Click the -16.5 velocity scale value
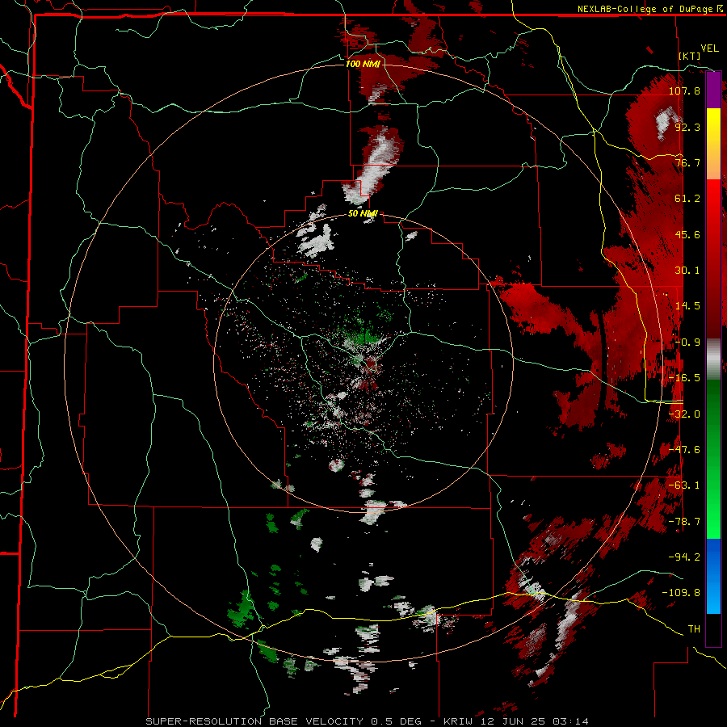The image size is (727, 727). click(x=684, y=378)
